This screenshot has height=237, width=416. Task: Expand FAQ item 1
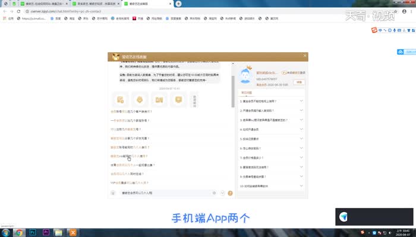[271, 101]
